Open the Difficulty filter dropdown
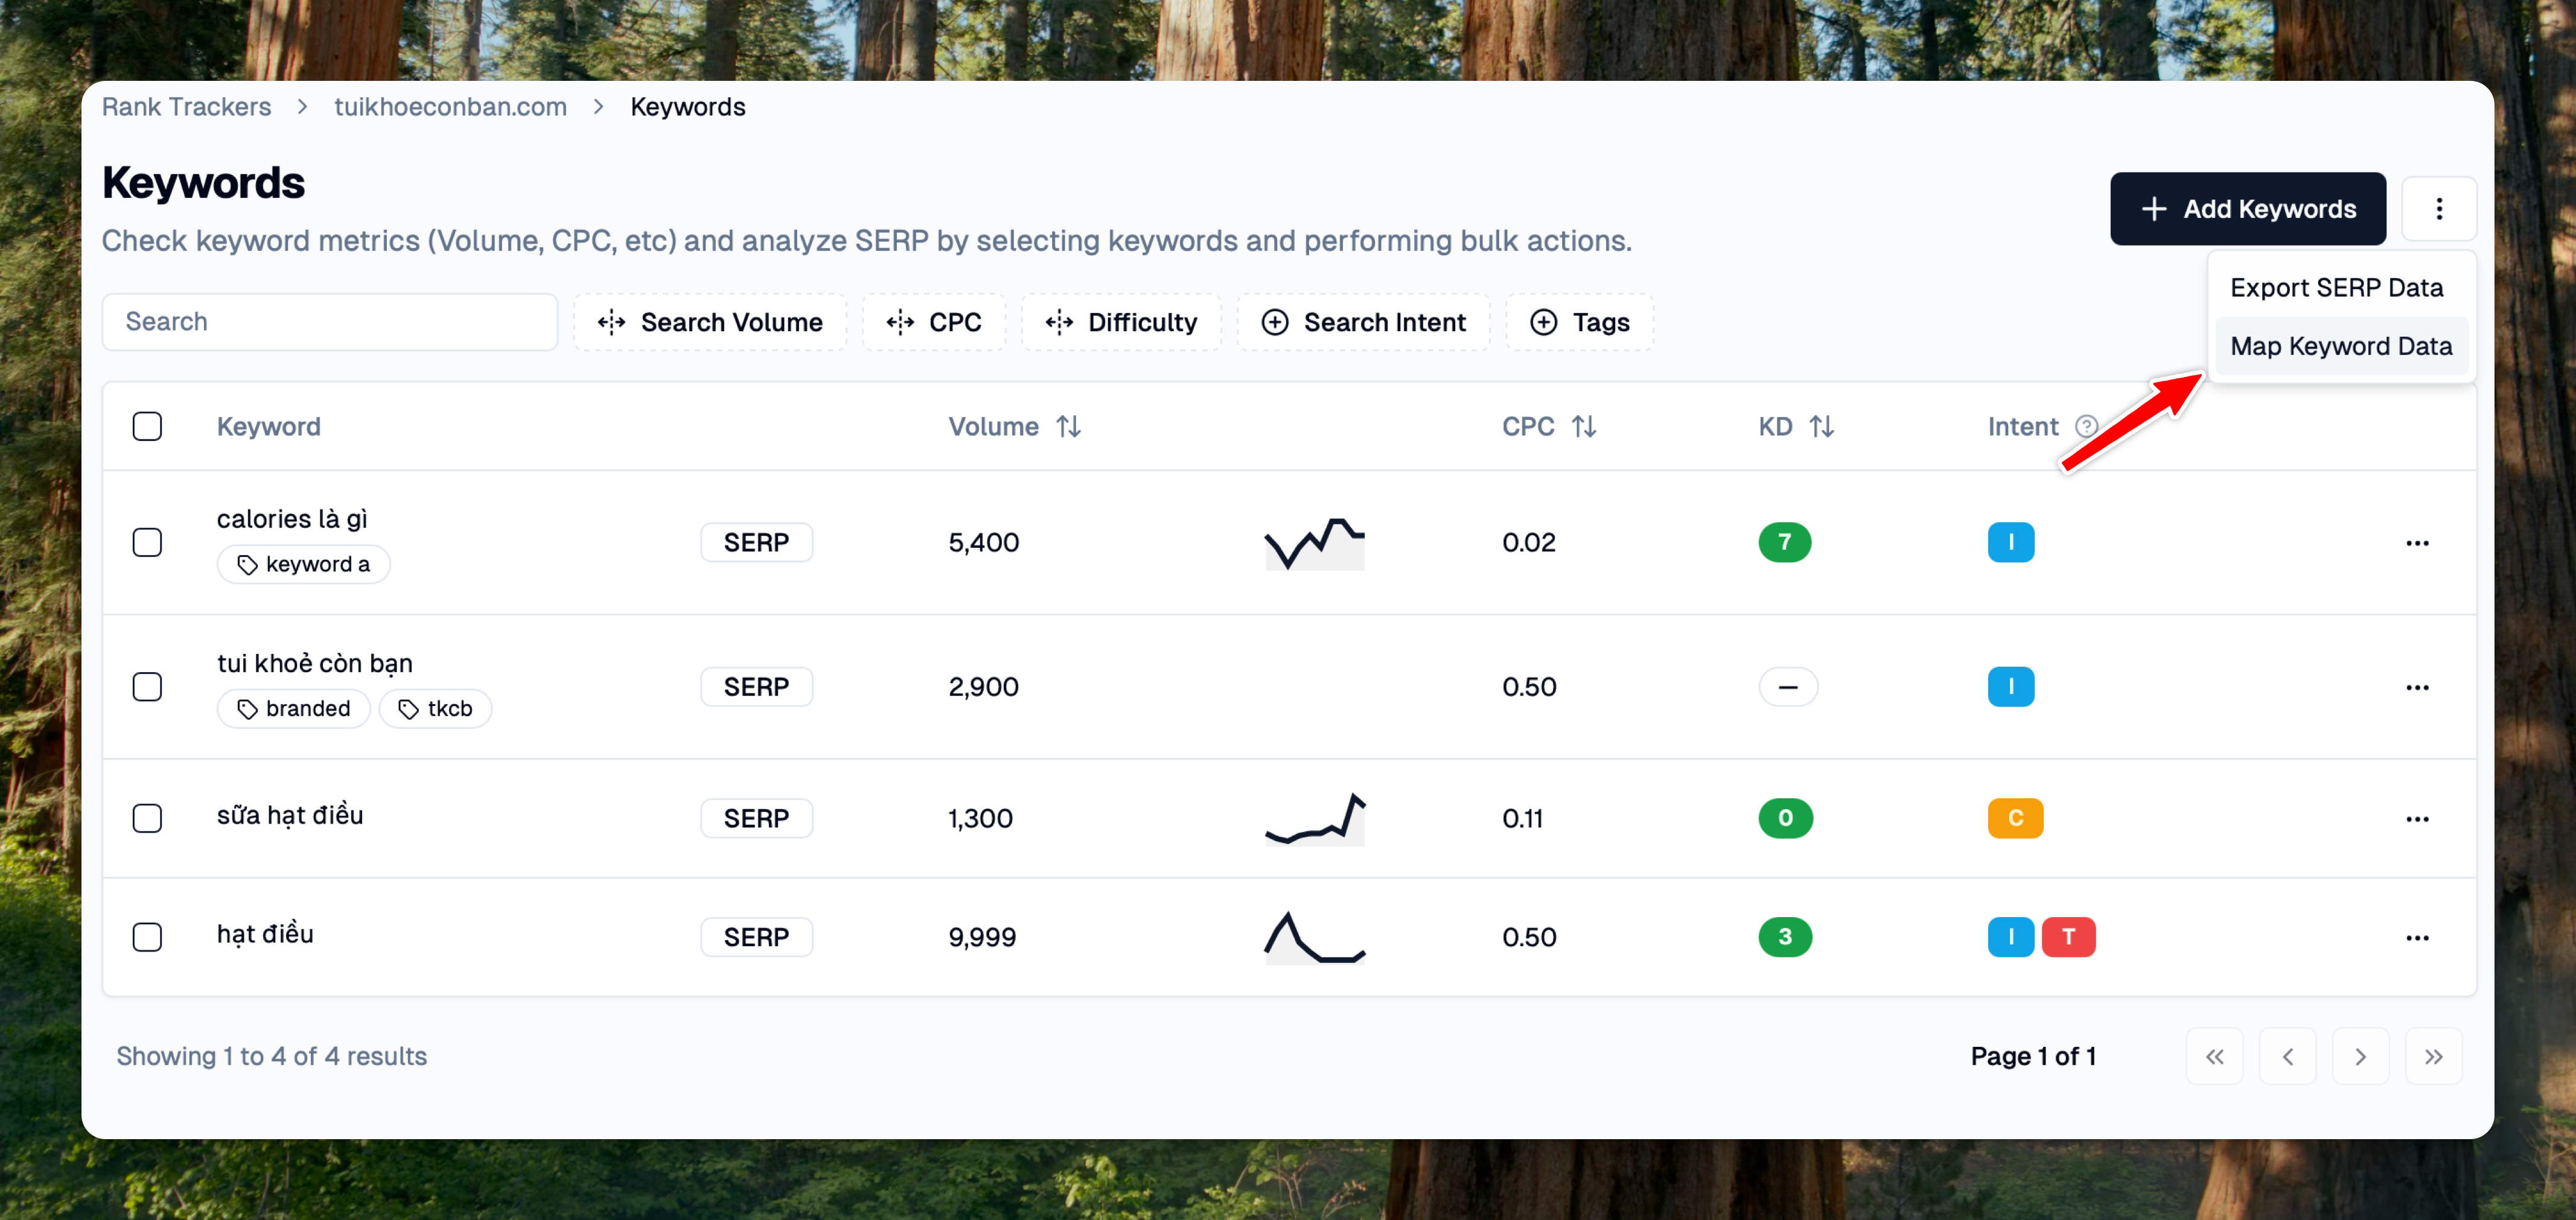Viewport: 2576px width, 1220px height. (x=1120, y=322)
